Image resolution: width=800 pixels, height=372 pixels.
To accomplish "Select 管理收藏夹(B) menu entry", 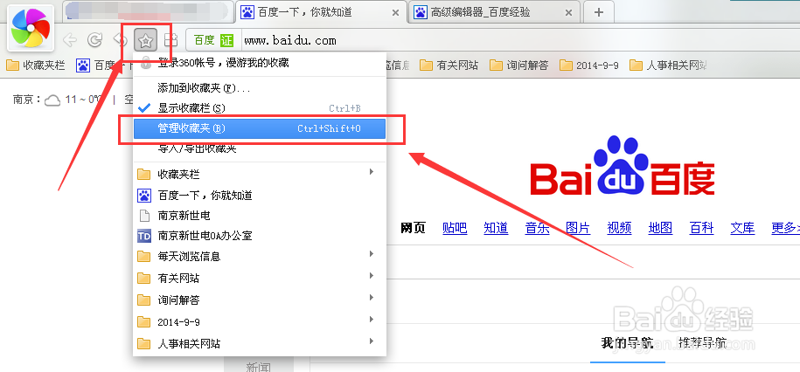I will [259, 129].
